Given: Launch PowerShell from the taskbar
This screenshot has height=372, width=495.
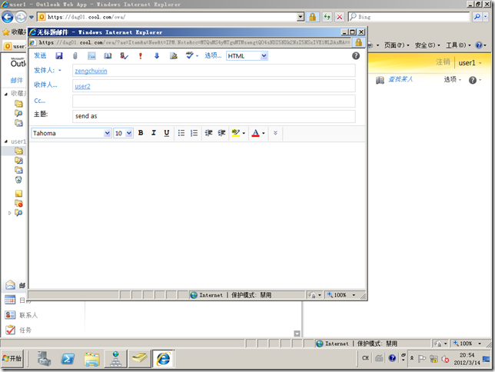Looking at the screenshot, I should (x=68, y=359).
